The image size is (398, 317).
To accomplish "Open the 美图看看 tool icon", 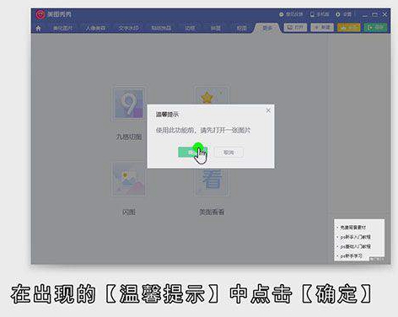I will point(212,182).
